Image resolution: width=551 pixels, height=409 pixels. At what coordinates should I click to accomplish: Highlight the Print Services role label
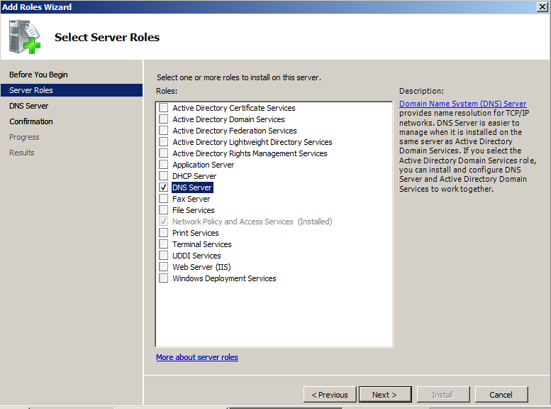[196, 233]
